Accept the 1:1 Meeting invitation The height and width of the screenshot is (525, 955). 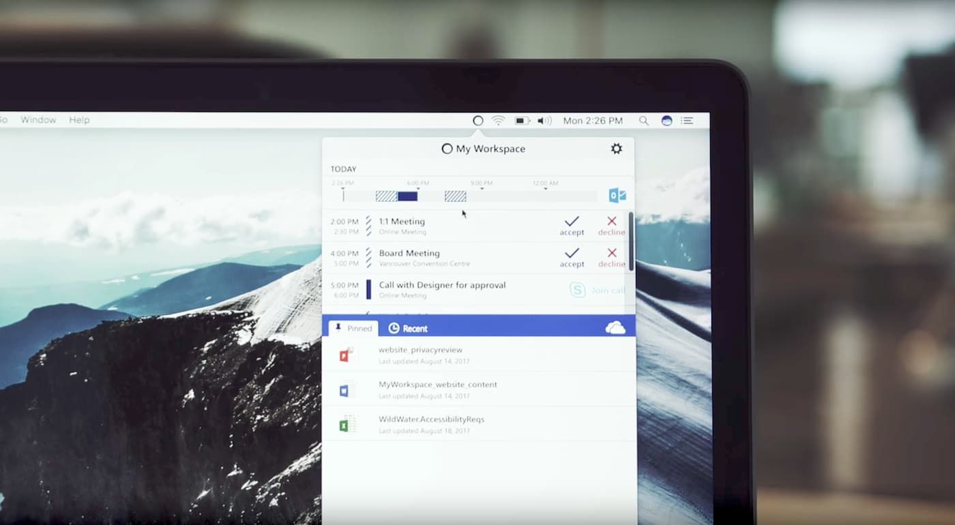[572, 225]
